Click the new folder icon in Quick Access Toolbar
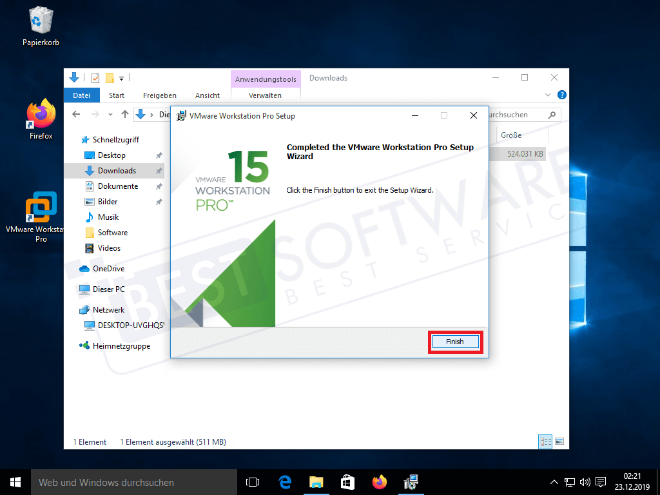This screenshot has height=495, width=660. (x=108, y=77)
